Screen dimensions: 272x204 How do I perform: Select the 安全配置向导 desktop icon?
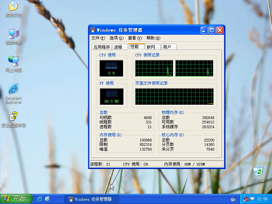(x=13, y=119)
